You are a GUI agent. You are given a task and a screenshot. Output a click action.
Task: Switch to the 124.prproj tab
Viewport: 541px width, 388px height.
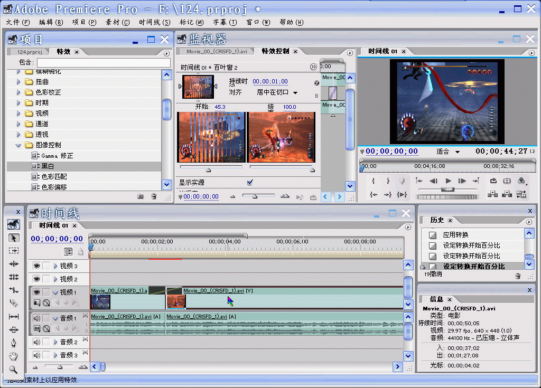[x=30, y=52]
